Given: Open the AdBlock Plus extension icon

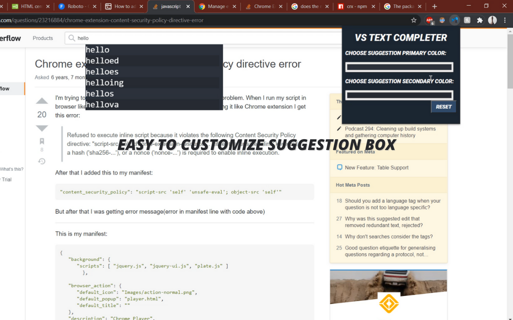Looking at the screenshot, I should coord(430,20).
